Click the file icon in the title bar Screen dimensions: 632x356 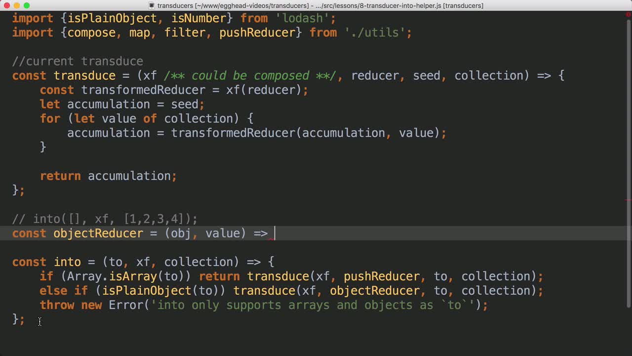pyautogui.click(x=152, y=5)
